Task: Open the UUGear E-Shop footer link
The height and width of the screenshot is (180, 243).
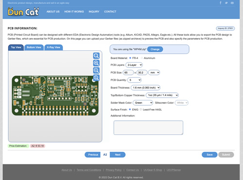Action: [x=153, y=170]
